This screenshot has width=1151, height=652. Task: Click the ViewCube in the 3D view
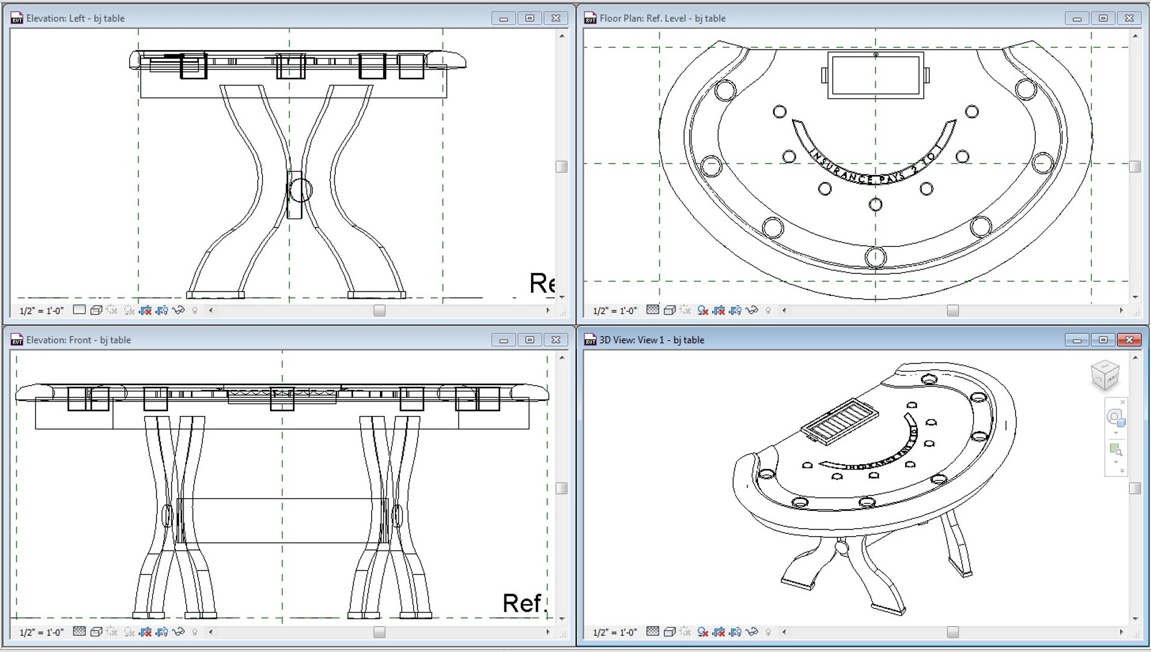(1106, 375)
